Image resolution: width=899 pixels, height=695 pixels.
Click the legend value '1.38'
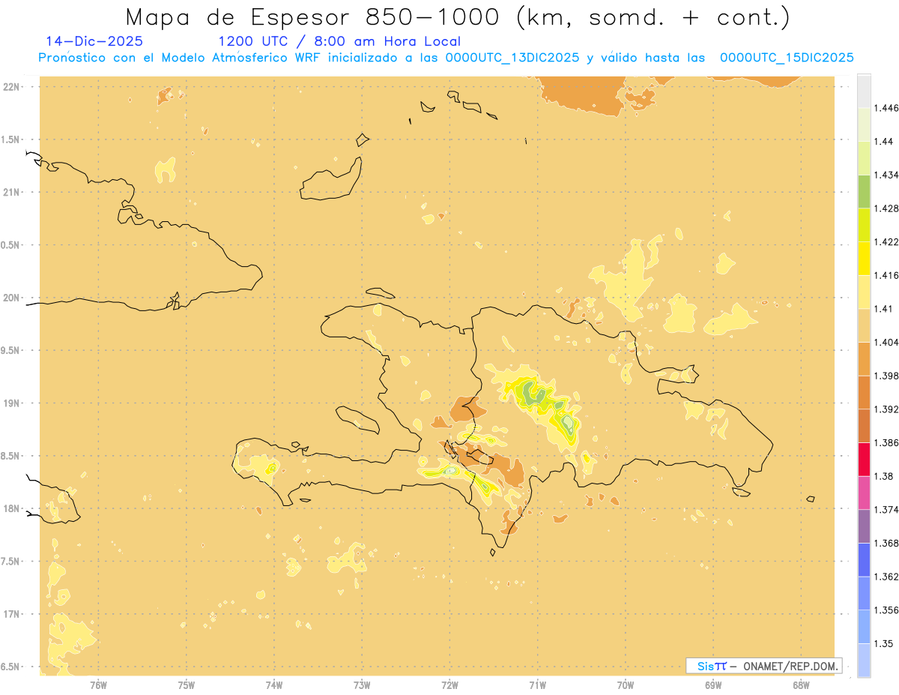(885, 476)
